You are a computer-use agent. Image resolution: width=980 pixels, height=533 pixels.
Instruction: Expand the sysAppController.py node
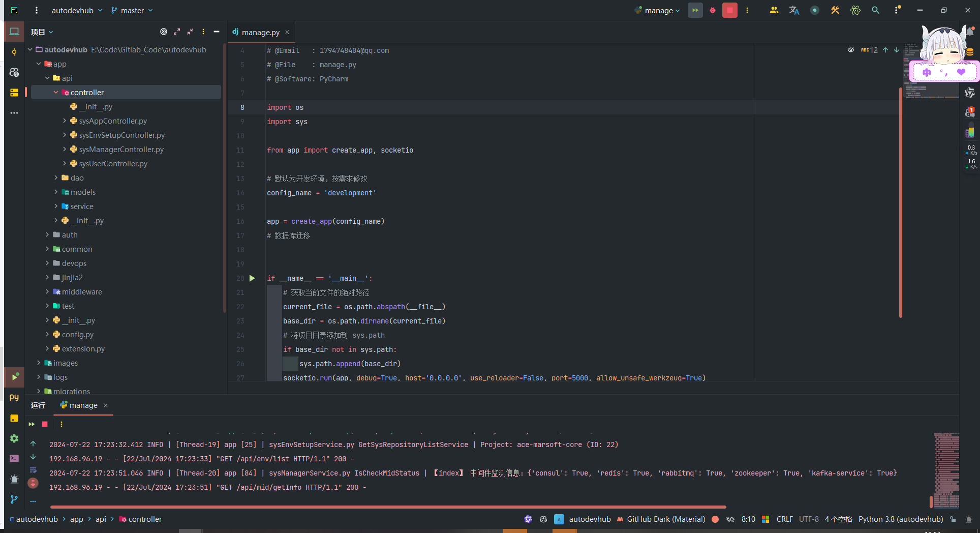tap(65, 121)
